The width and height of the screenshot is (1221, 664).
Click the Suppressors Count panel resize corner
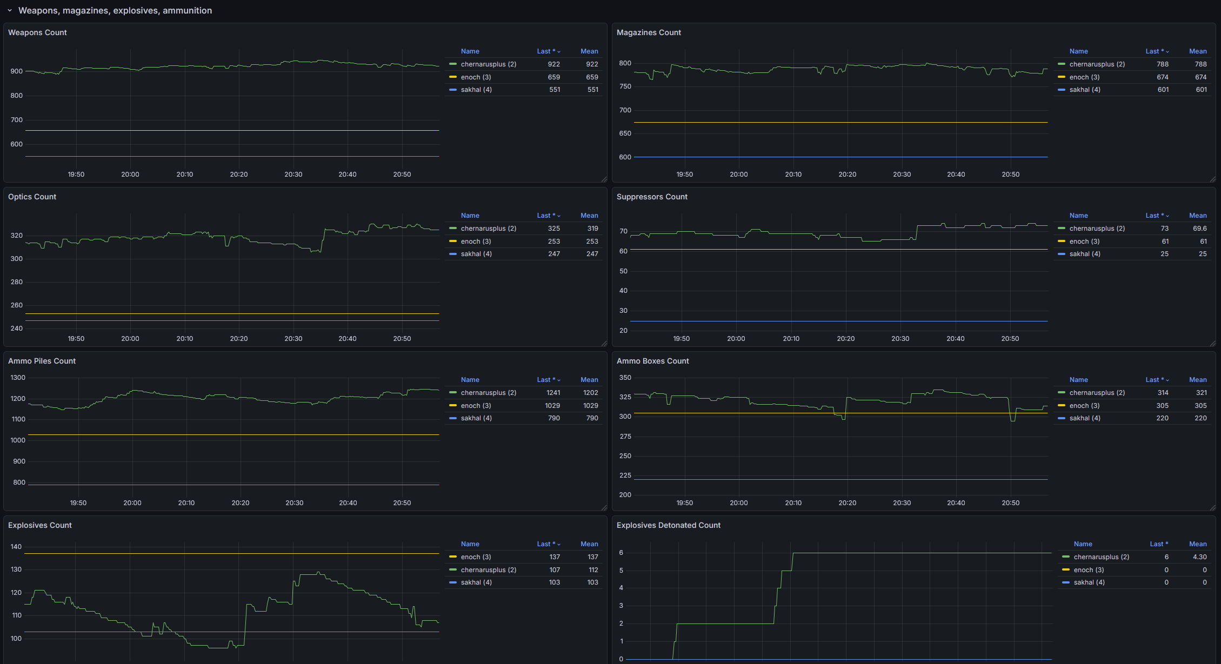click(1212, 344)
